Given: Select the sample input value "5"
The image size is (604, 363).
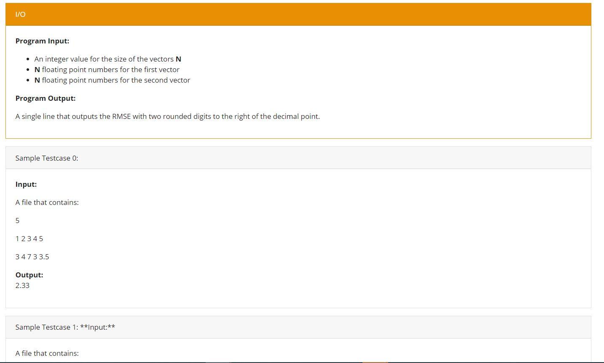Looking at the screenshot, I should pos(17,220).
